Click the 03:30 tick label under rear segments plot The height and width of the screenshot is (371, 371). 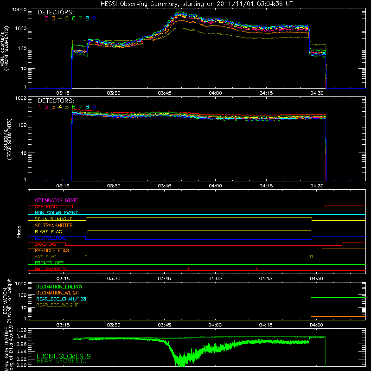[114, 186]
